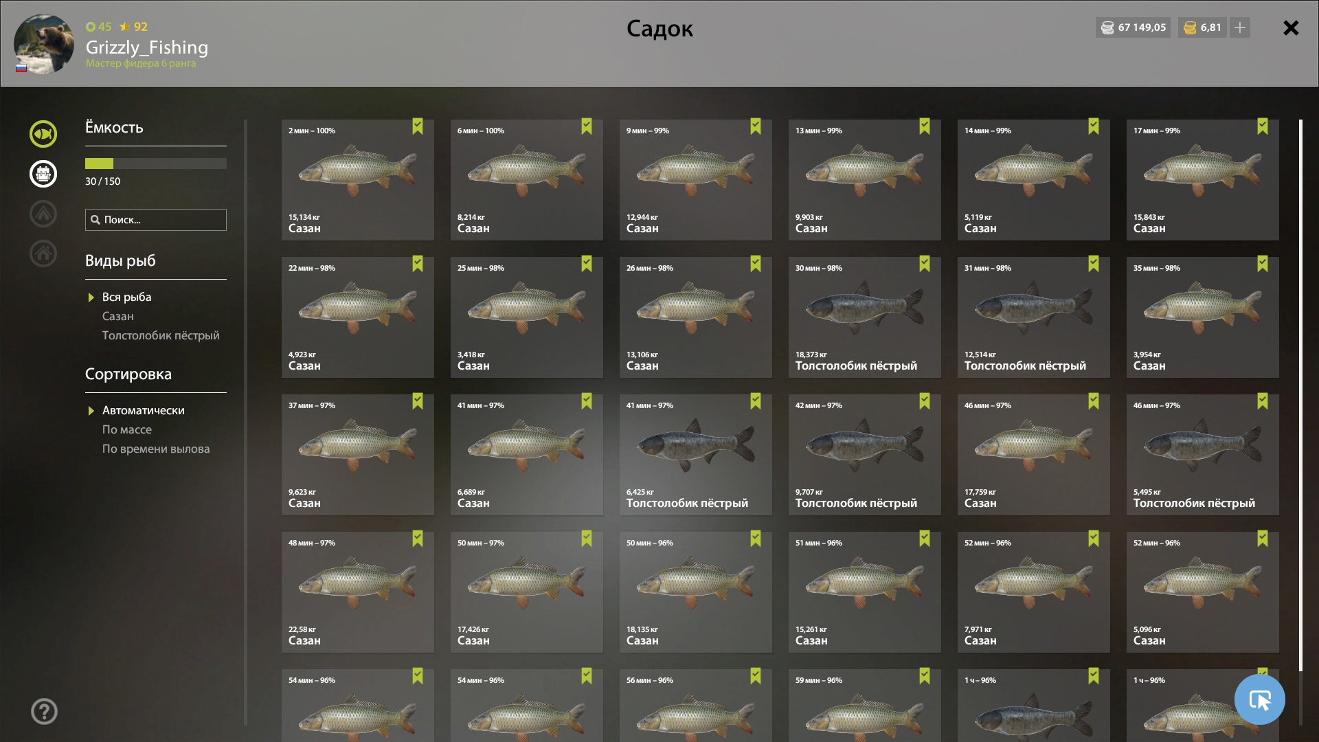Viewport: 1319px width, 742px height.
Task: Open the home base sidebar icon
Action: click(43, 254)
